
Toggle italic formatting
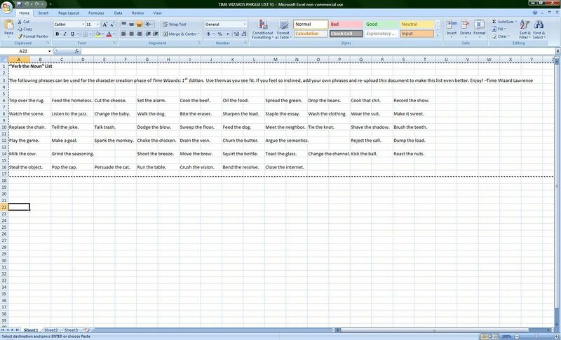click(x=65, y=34)
